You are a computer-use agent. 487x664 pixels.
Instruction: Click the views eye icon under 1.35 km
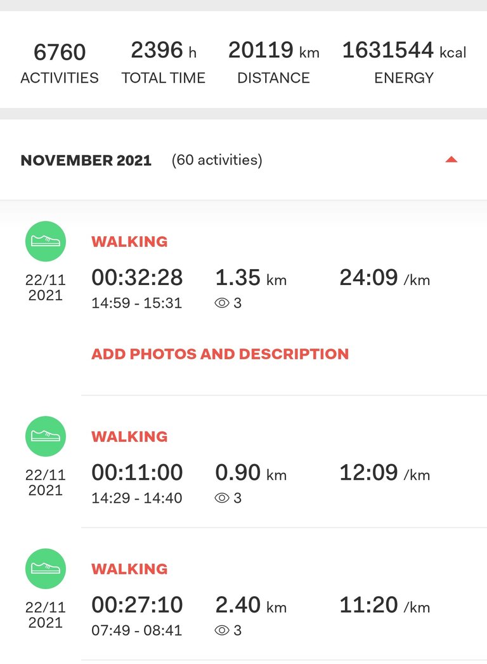(x=222, y=303)
